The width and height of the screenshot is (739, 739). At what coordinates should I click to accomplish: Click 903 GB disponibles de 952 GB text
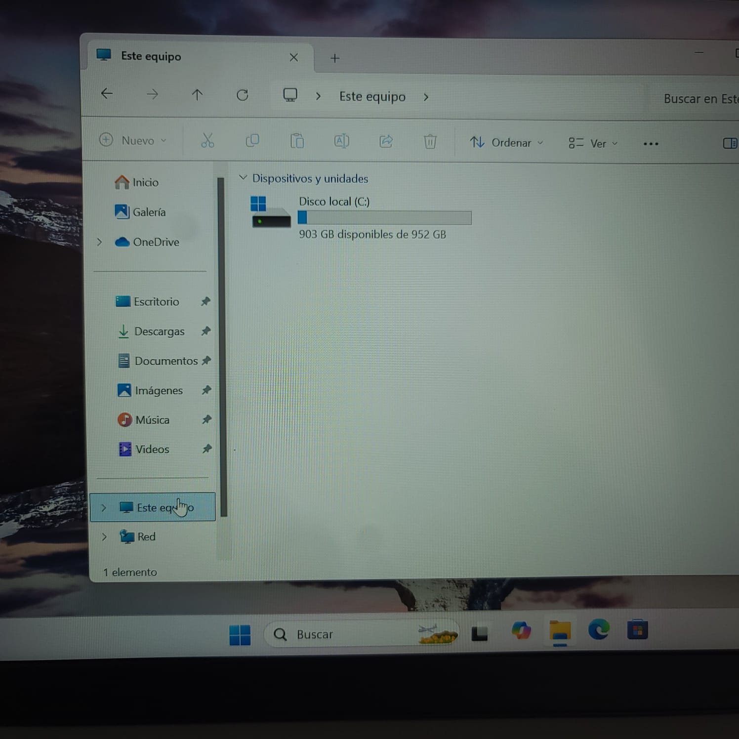click(372, 234)
